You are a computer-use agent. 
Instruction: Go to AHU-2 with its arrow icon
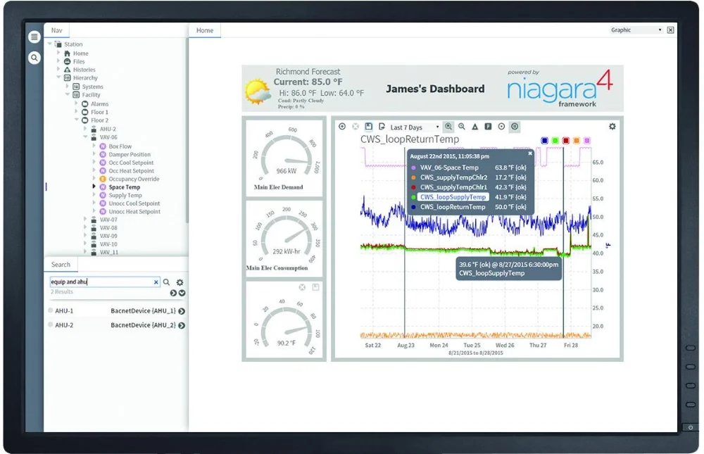(x=182, y=326)
